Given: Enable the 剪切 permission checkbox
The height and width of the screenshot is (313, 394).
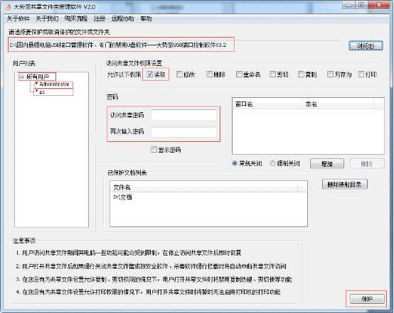Looking at the screenshot, I should [x=272, y=75].
